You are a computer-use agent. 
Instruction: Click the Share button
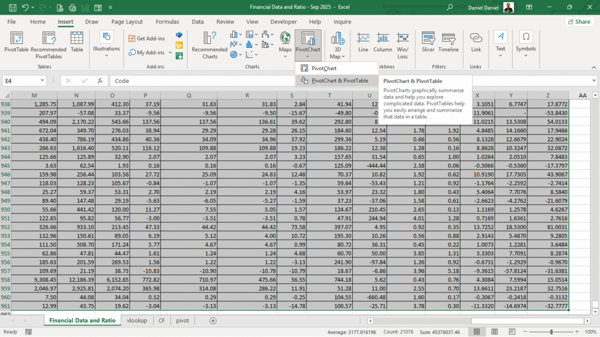coord(579,22)
